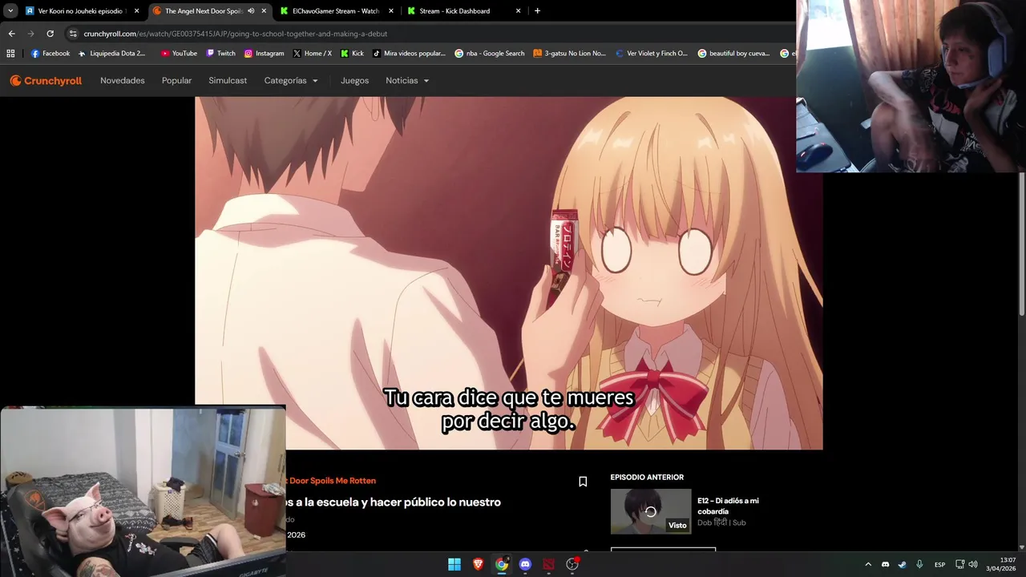Viewport: 1026px width, 577px height.
Task: Open the 'Door Spoils Me Rotten' series link
Action: click(x=332, y=481)
